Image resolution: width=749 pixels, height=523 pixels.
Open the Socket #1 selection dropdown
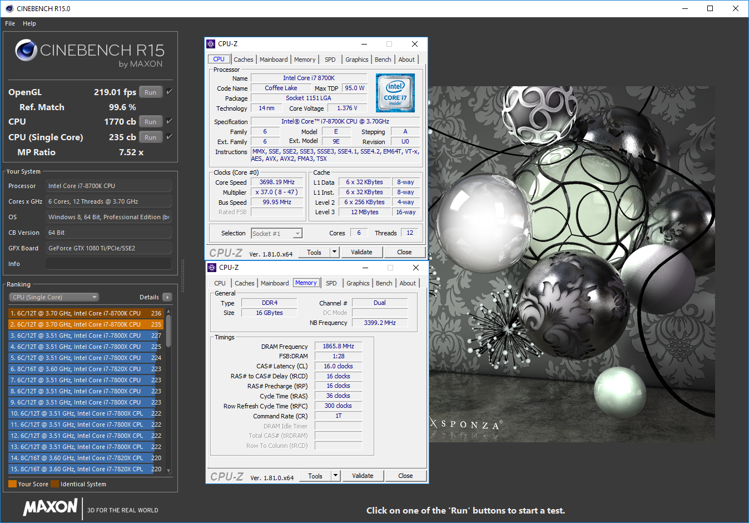coord(276,234)
